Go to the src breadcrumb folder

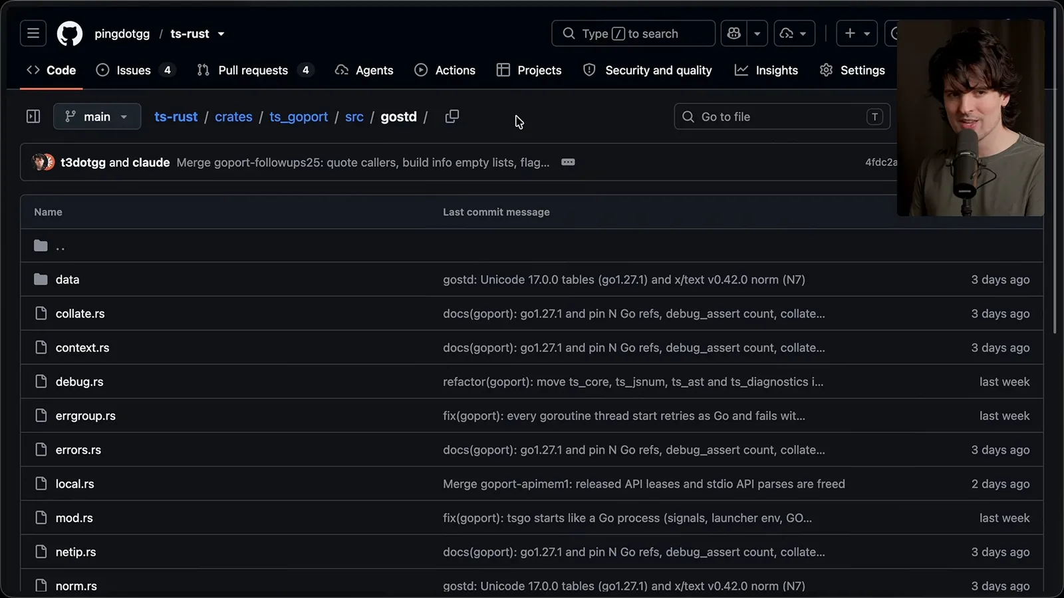click(x=354, y=116)
